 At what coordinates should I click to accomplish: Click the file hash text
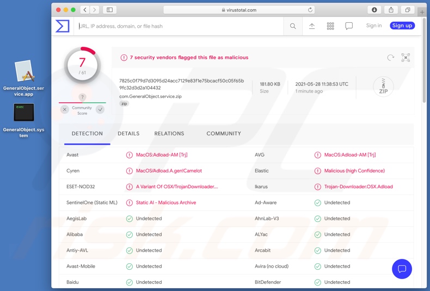pos(182,84)
